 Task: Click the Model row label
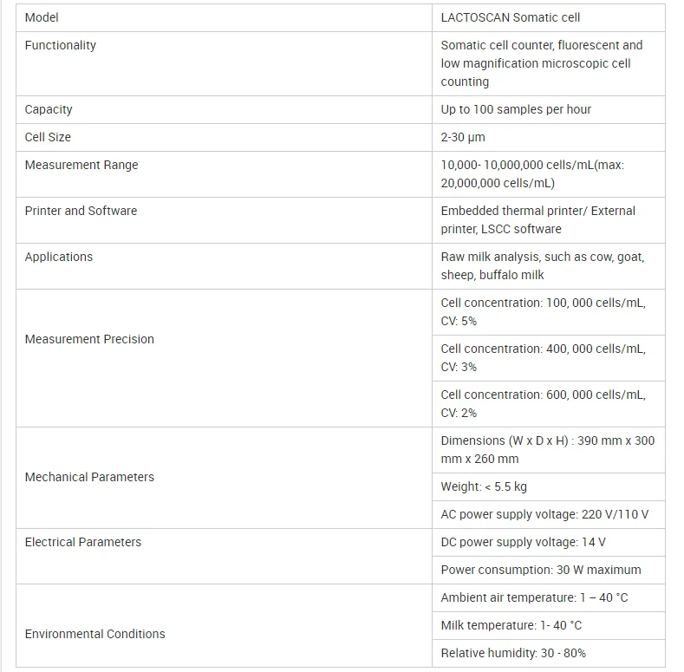coord(42,17)
